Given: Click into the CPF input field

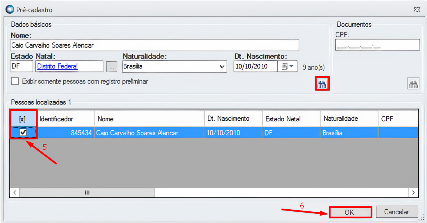Looking at the screenshot, I should click(x=377, y=45).
